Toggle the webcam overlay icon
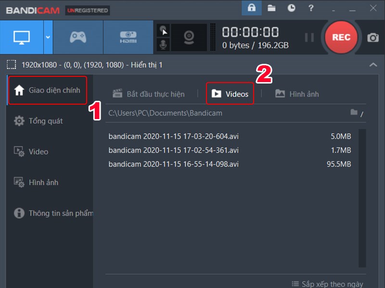The image size is (385, 288). [189, 37]
